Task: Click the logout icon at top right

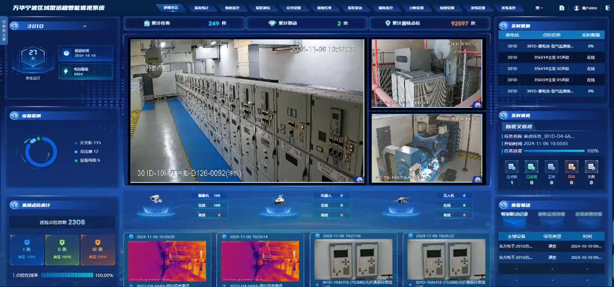Action: pos(608,8)
